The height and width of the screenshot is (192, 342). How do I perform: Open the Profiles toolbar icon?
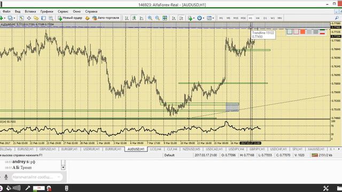click(x=10, y=18)
